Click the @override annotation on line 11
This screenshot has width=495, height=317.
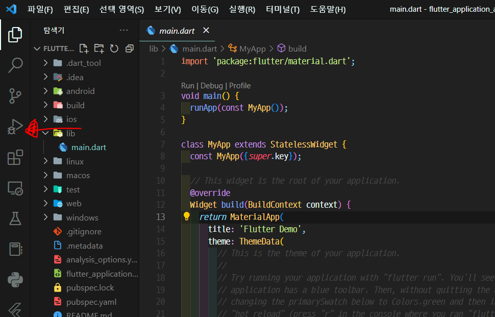coord(210,192)
